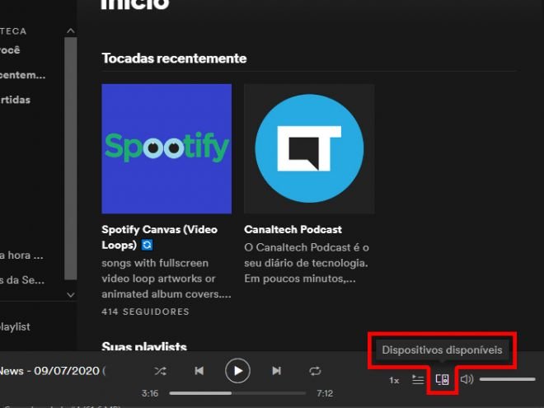
Task: Open the play queue
Action: click(418, 379)
